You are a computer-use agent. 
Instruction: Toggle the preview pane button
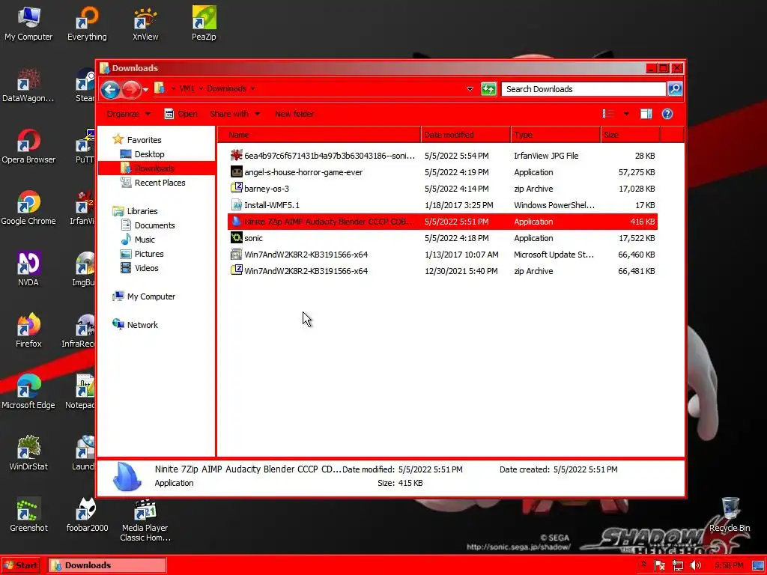tap(646, 114)
